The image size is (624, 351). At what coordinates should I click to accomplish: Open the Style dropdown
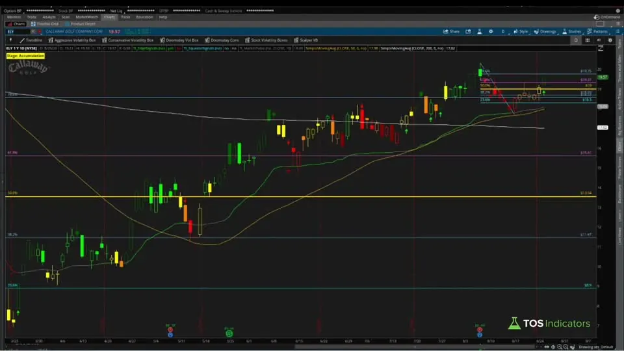[521, 31]
